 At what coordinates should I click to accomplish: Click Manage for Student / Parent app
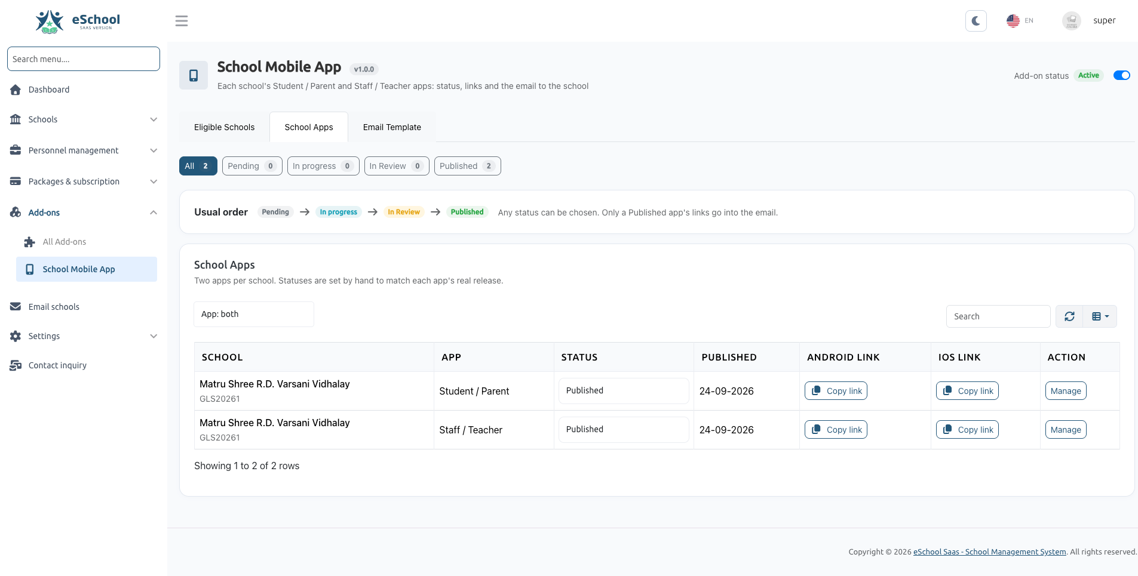point(1066,391)
